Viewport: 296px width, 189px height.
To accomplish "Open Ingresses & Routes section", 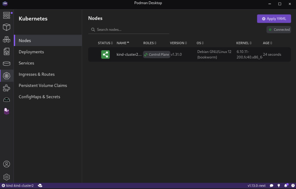I will (x=48, y=74).
